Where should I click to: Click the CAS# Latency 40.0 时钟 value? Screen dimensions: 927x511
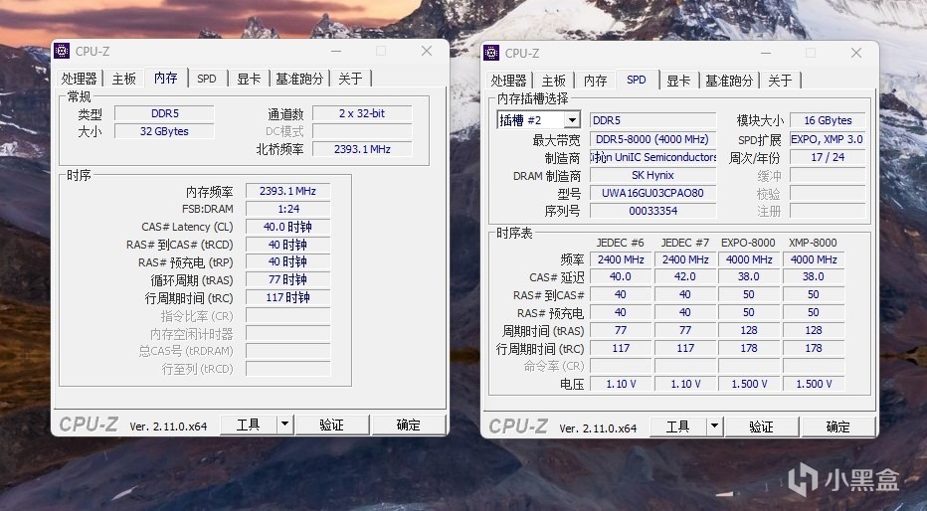click(x=287, y=227)
